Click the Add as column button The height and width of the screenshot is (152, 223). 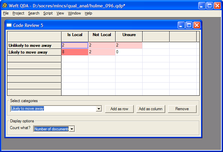[x=150, y=109]
